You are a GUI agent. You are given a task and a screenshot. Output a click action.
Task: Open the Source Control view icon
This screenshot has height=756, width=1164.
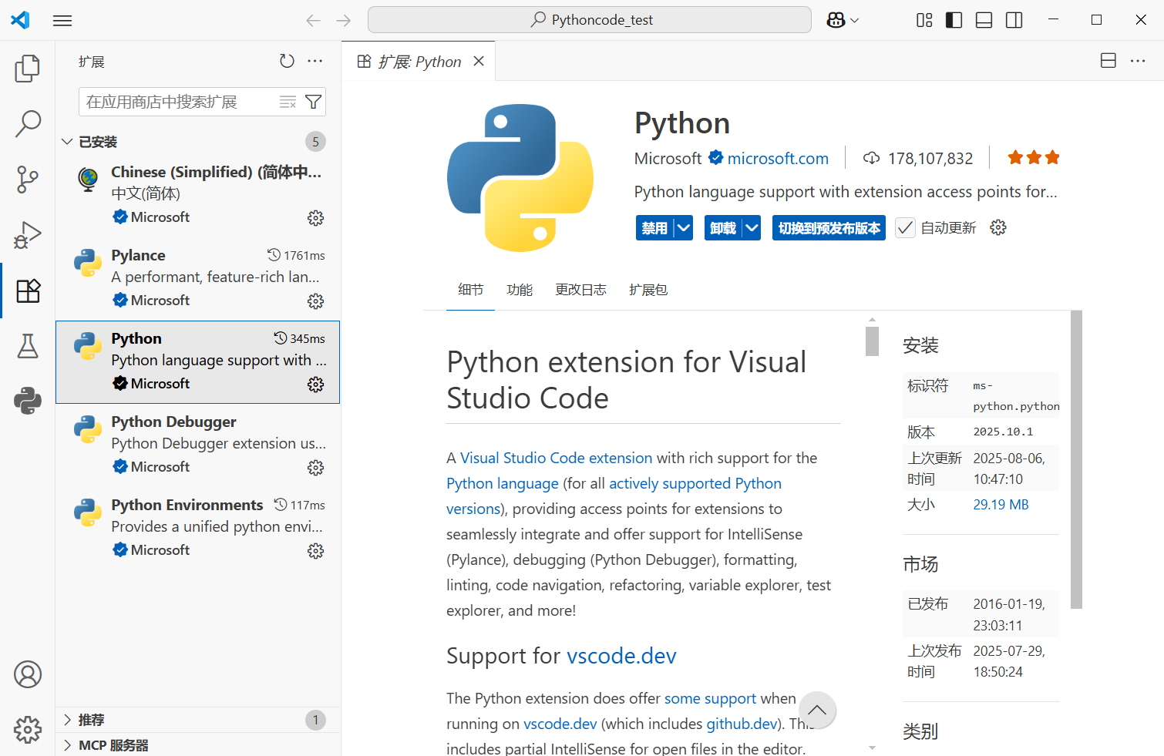pos(28,180)
